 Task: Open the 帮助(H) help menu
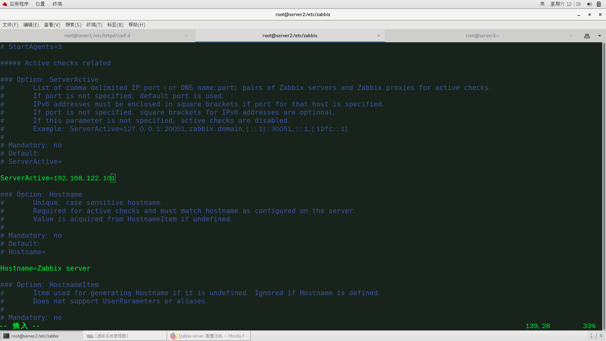137,25
